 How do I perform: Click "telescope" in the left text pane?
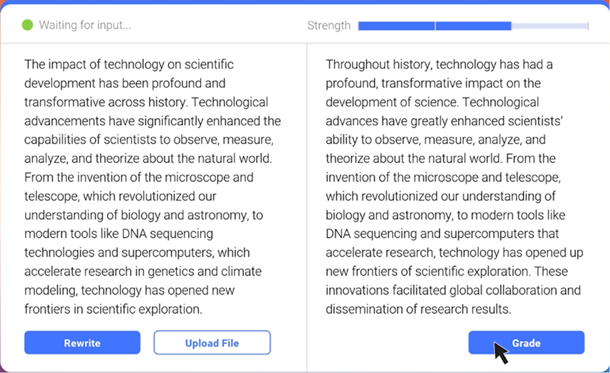coord(51,196)
